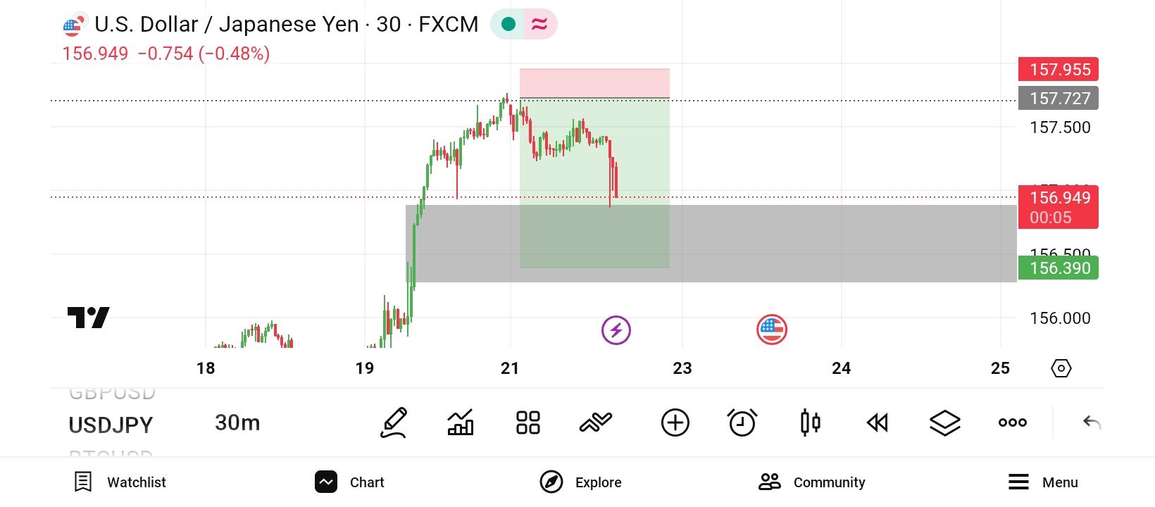Image resolution: width=1155 pixels, height=507 pixels.
Task: Open the Community tab
Action: (812, 482)
